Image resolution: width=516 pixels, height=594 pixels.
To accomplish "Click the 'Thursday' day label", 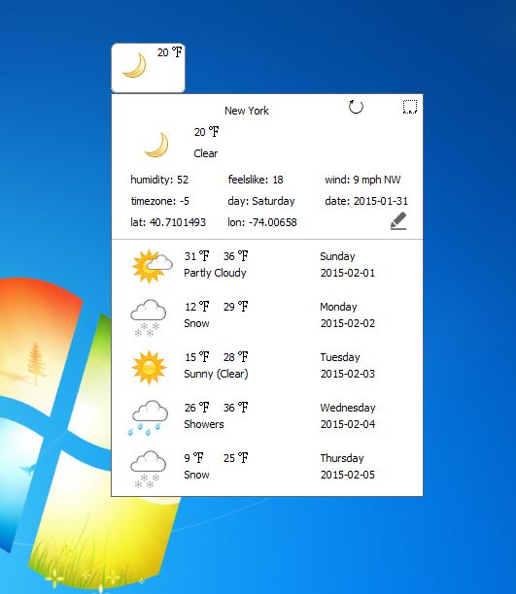I will coord(342,458).
